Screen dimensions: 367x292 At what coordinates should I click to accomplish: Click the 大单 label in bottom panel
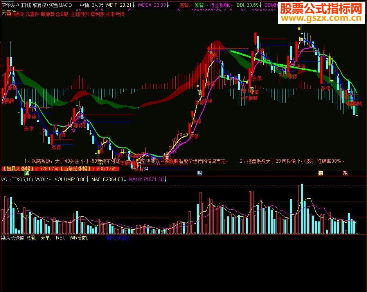pos(47,238)
